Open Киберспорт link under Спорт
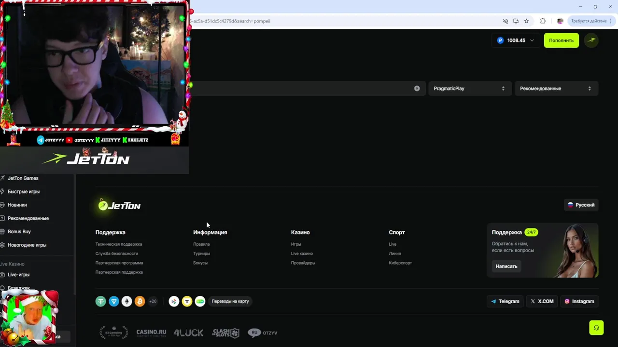Image resolution: width=618 pixels, height=347 pixels. pos(400,263)
